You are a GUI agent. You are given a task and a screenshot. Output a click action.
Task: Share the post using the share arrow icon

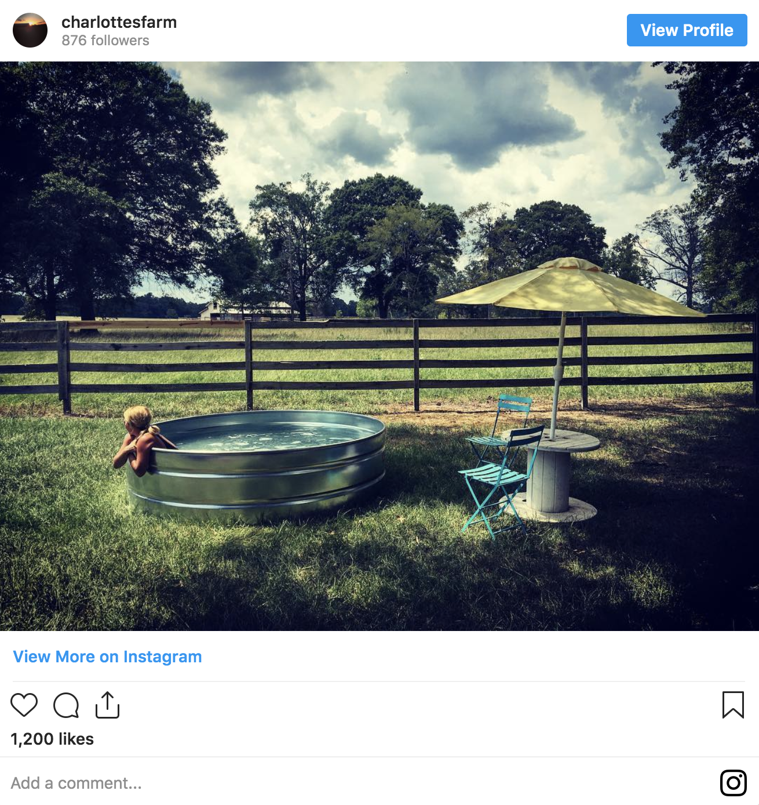[x=107, y=705]
